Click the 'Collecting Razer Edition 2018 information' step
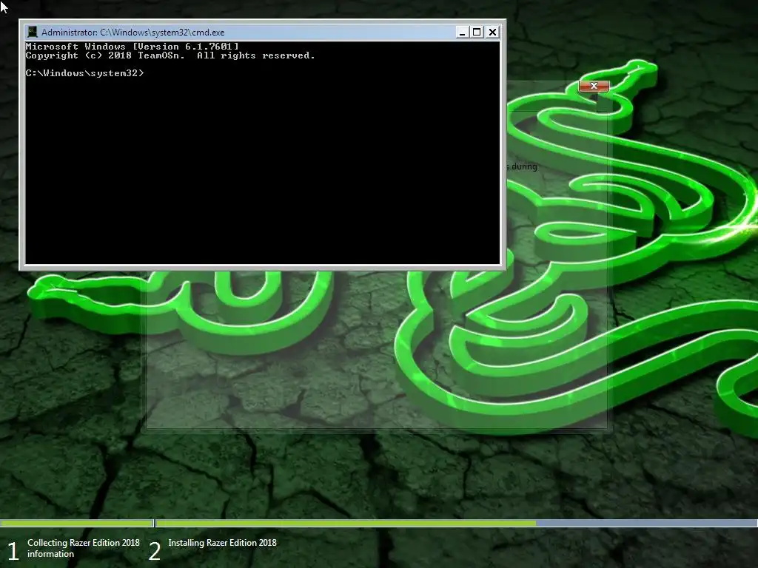This screenshot has height=568, width=758. tap(83, 548)
